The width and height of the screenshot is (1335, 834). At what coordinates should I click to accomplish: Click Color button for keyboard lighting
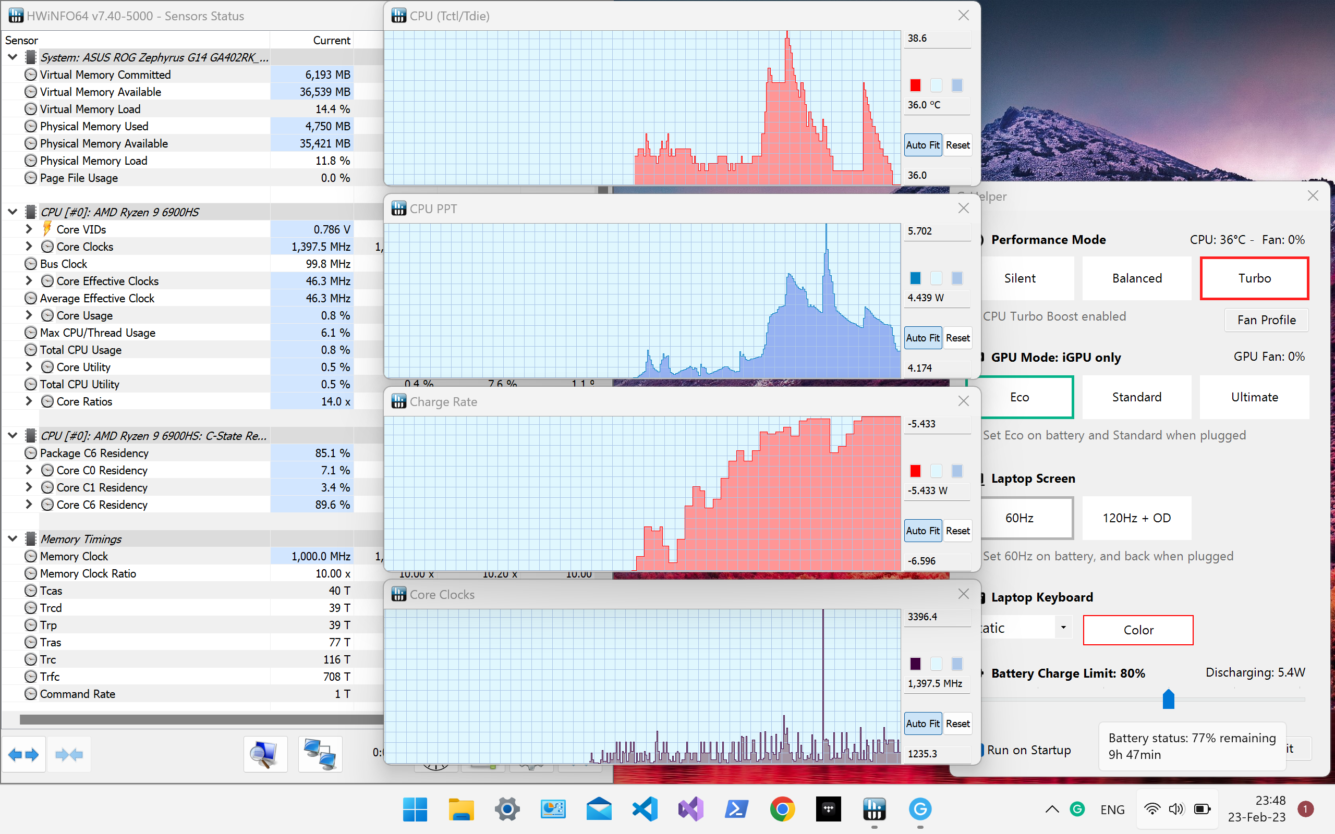pyautogui.click(x=1138, y=629)
